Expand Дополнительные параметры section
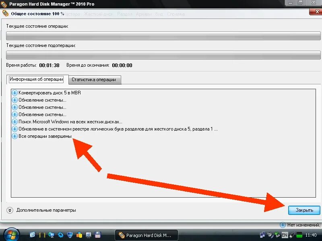The width and height of the screenshot is (322, 241). pos(10,210)
